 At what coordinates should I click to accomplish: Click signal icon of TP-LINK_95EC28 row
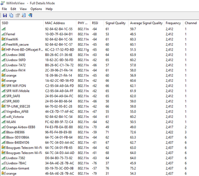4,106
